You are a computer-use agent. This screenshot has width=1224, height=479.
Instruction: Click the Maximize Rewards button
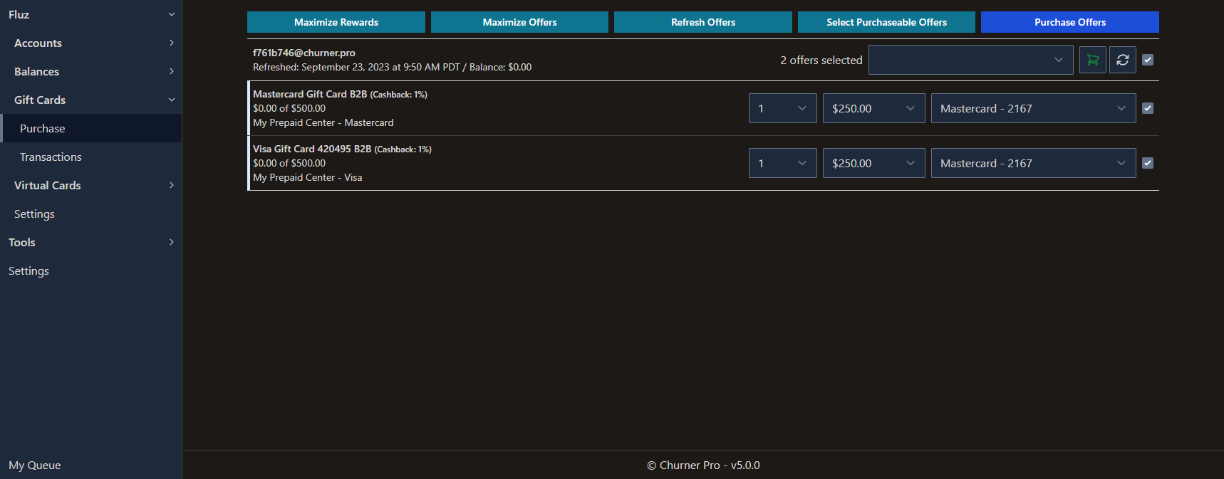(x=336, y=22)
